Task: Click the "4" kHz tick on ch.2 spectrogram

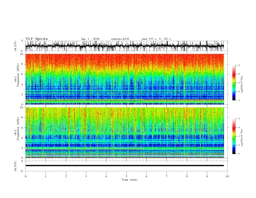Action: pos(22,138)
